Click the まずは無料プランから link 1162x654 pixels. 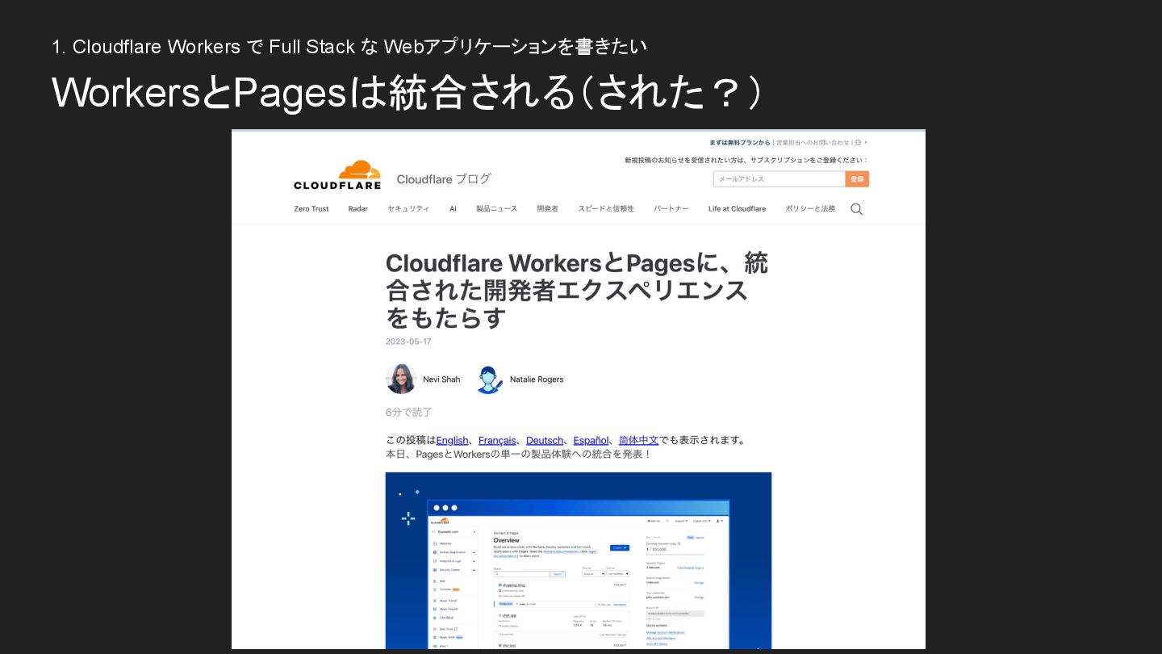tap(740, 143)
